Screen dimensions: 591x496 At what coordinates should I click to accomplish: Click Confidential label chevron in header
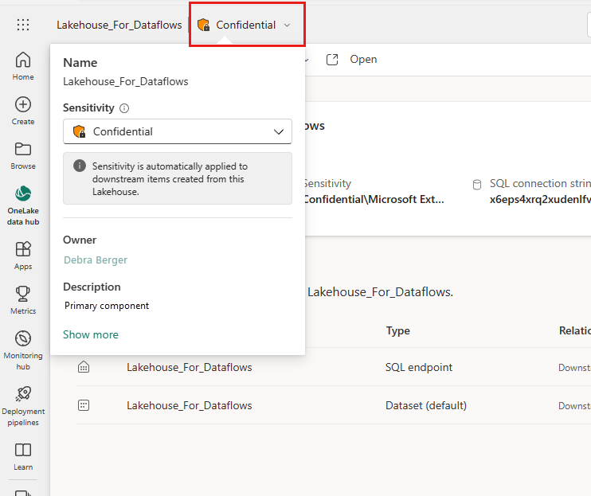coord(287,25)
